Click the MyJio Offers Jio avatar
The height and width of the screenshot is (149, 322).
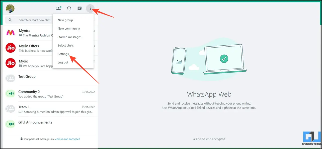pyautogui.click(x=11, y=48)
